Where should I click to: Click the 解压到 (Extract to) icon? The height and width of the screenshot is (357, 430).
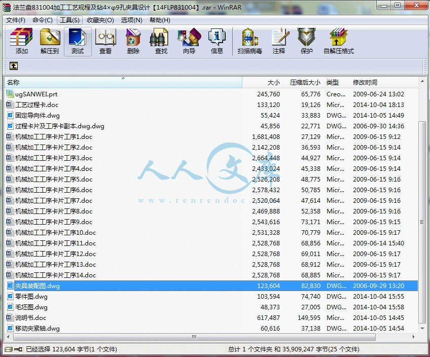50,37
